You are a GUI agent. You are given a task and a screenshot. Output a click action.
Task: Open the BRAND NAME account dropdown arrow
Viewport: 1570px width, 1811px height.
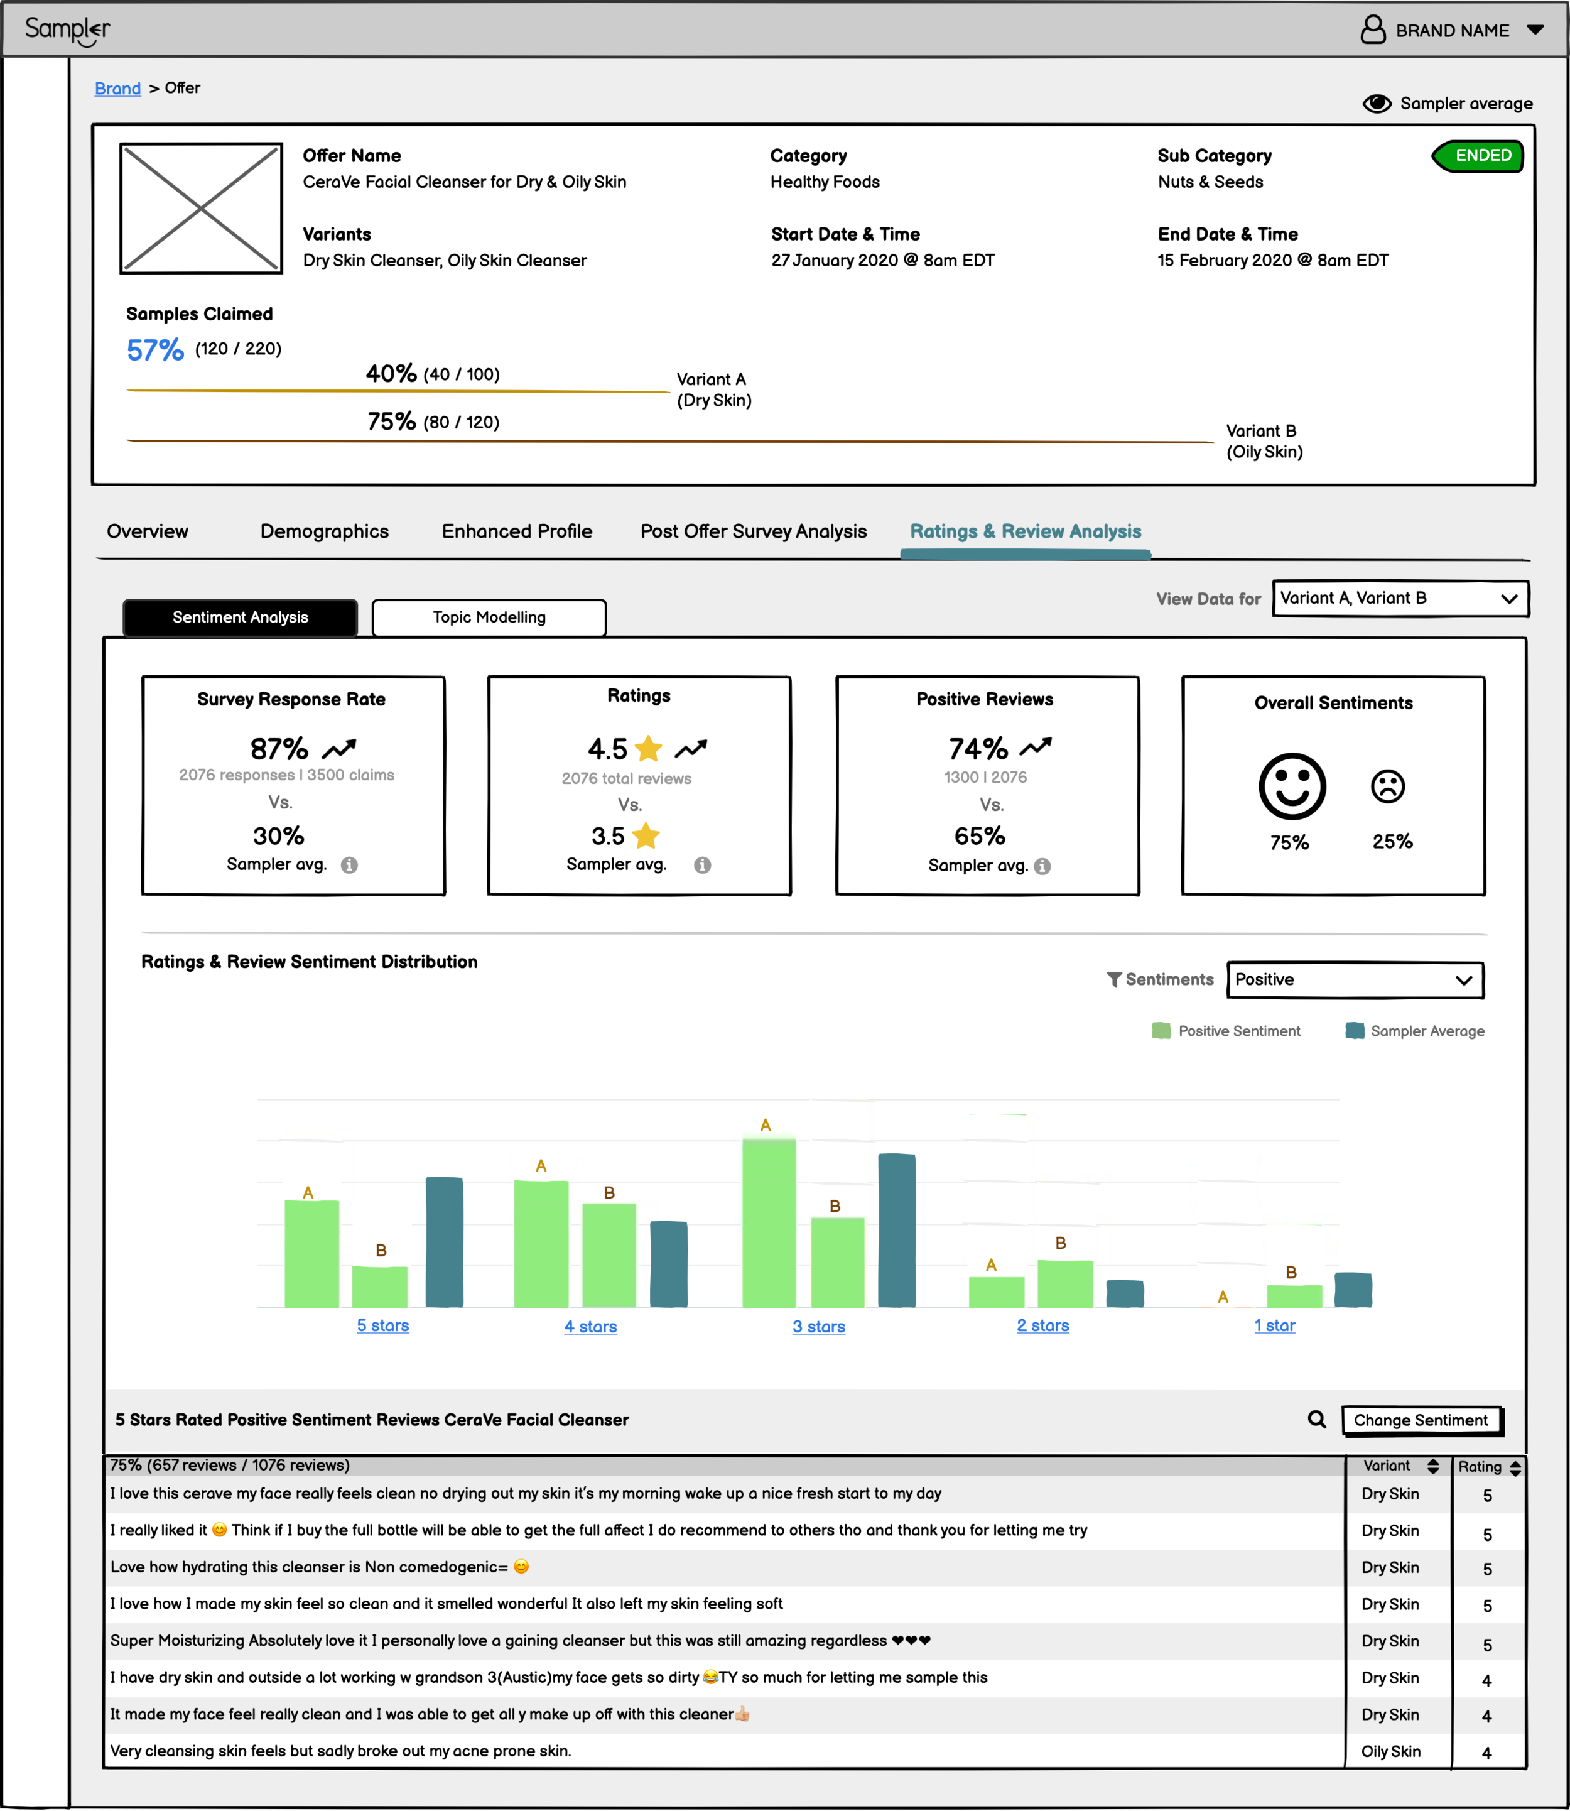(1535, 30)
